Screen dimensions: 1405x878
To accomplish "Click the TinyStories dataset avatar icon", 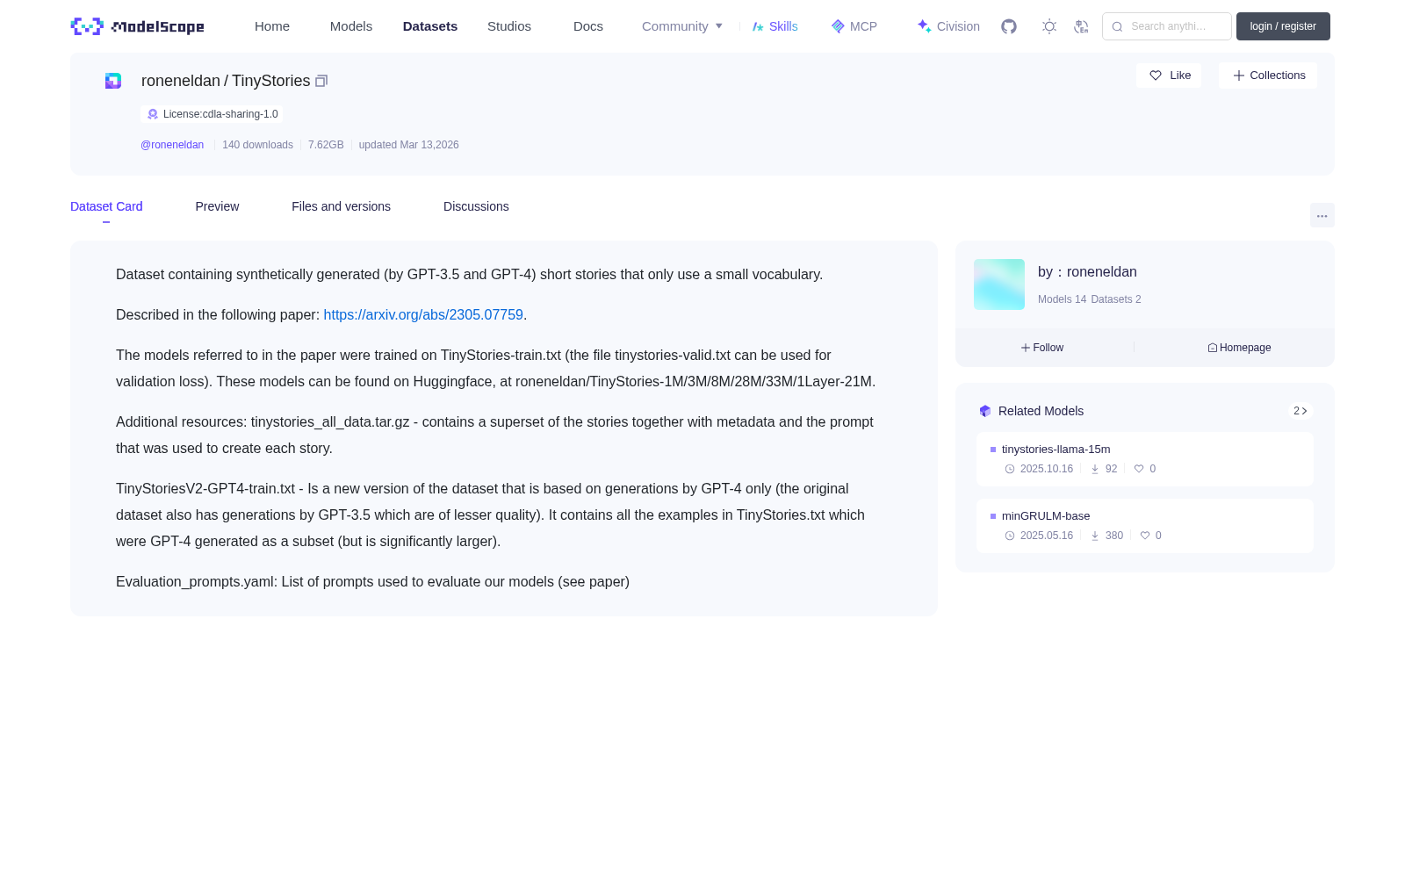I will click(113, 81).
